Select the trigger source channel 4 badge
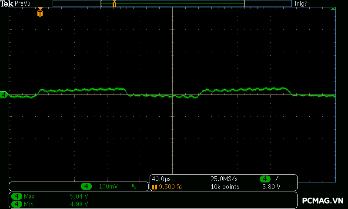348x209 pixels. point(265,179)
